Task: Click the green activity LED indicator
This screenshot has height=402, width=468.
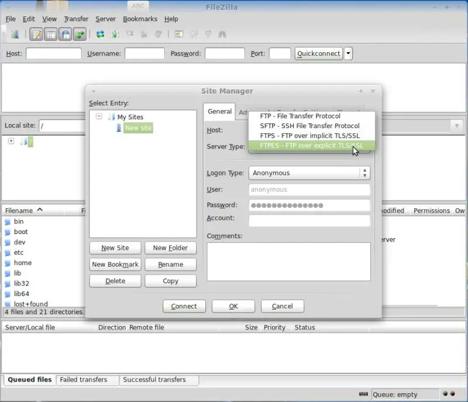Action: click(x=445, y=394)
